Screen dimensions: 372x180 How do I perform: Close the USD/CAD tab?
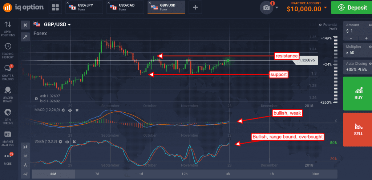(x=109, y=3)
